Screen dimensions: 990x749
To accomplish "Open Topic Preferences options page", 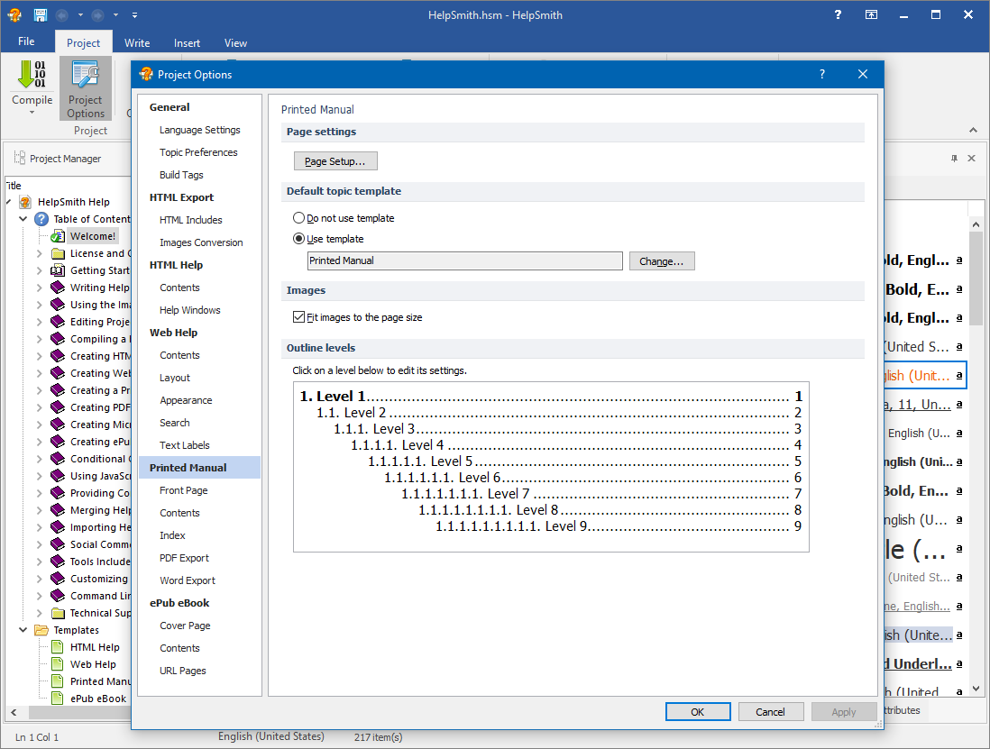I will (x=198, y=152).
